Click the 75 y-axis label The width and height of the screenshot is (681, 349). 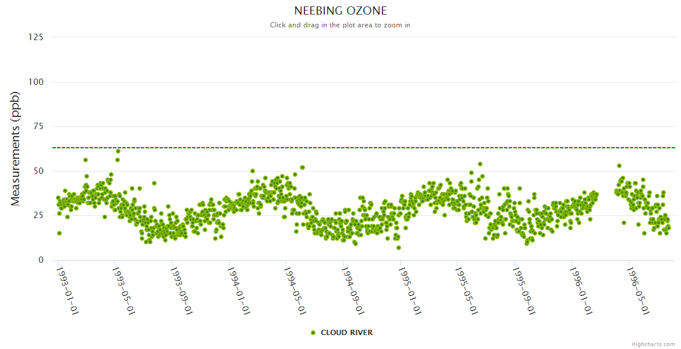point(38,126)
